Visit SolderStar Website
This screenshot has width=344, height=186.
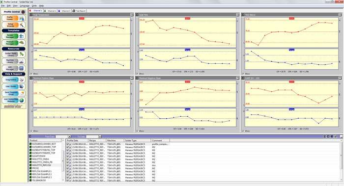(x=13, y=100)
